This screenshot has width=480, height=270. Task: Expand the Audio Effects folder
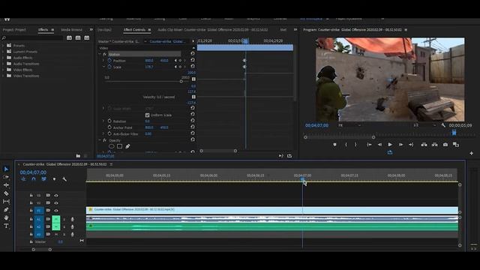tap(4, 58)
